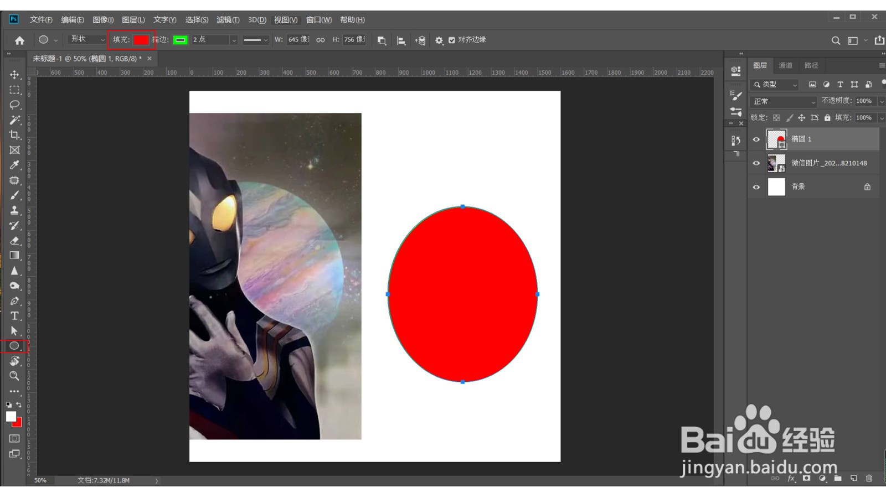This screenshot has height=498, width=886.
Task: Open the stroke line style dropdown
Action: pyautogui.click(x=255, y=40)
